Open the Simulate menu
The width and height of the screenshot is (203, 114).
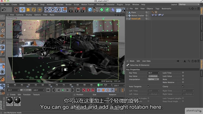[x=60, y=4]
